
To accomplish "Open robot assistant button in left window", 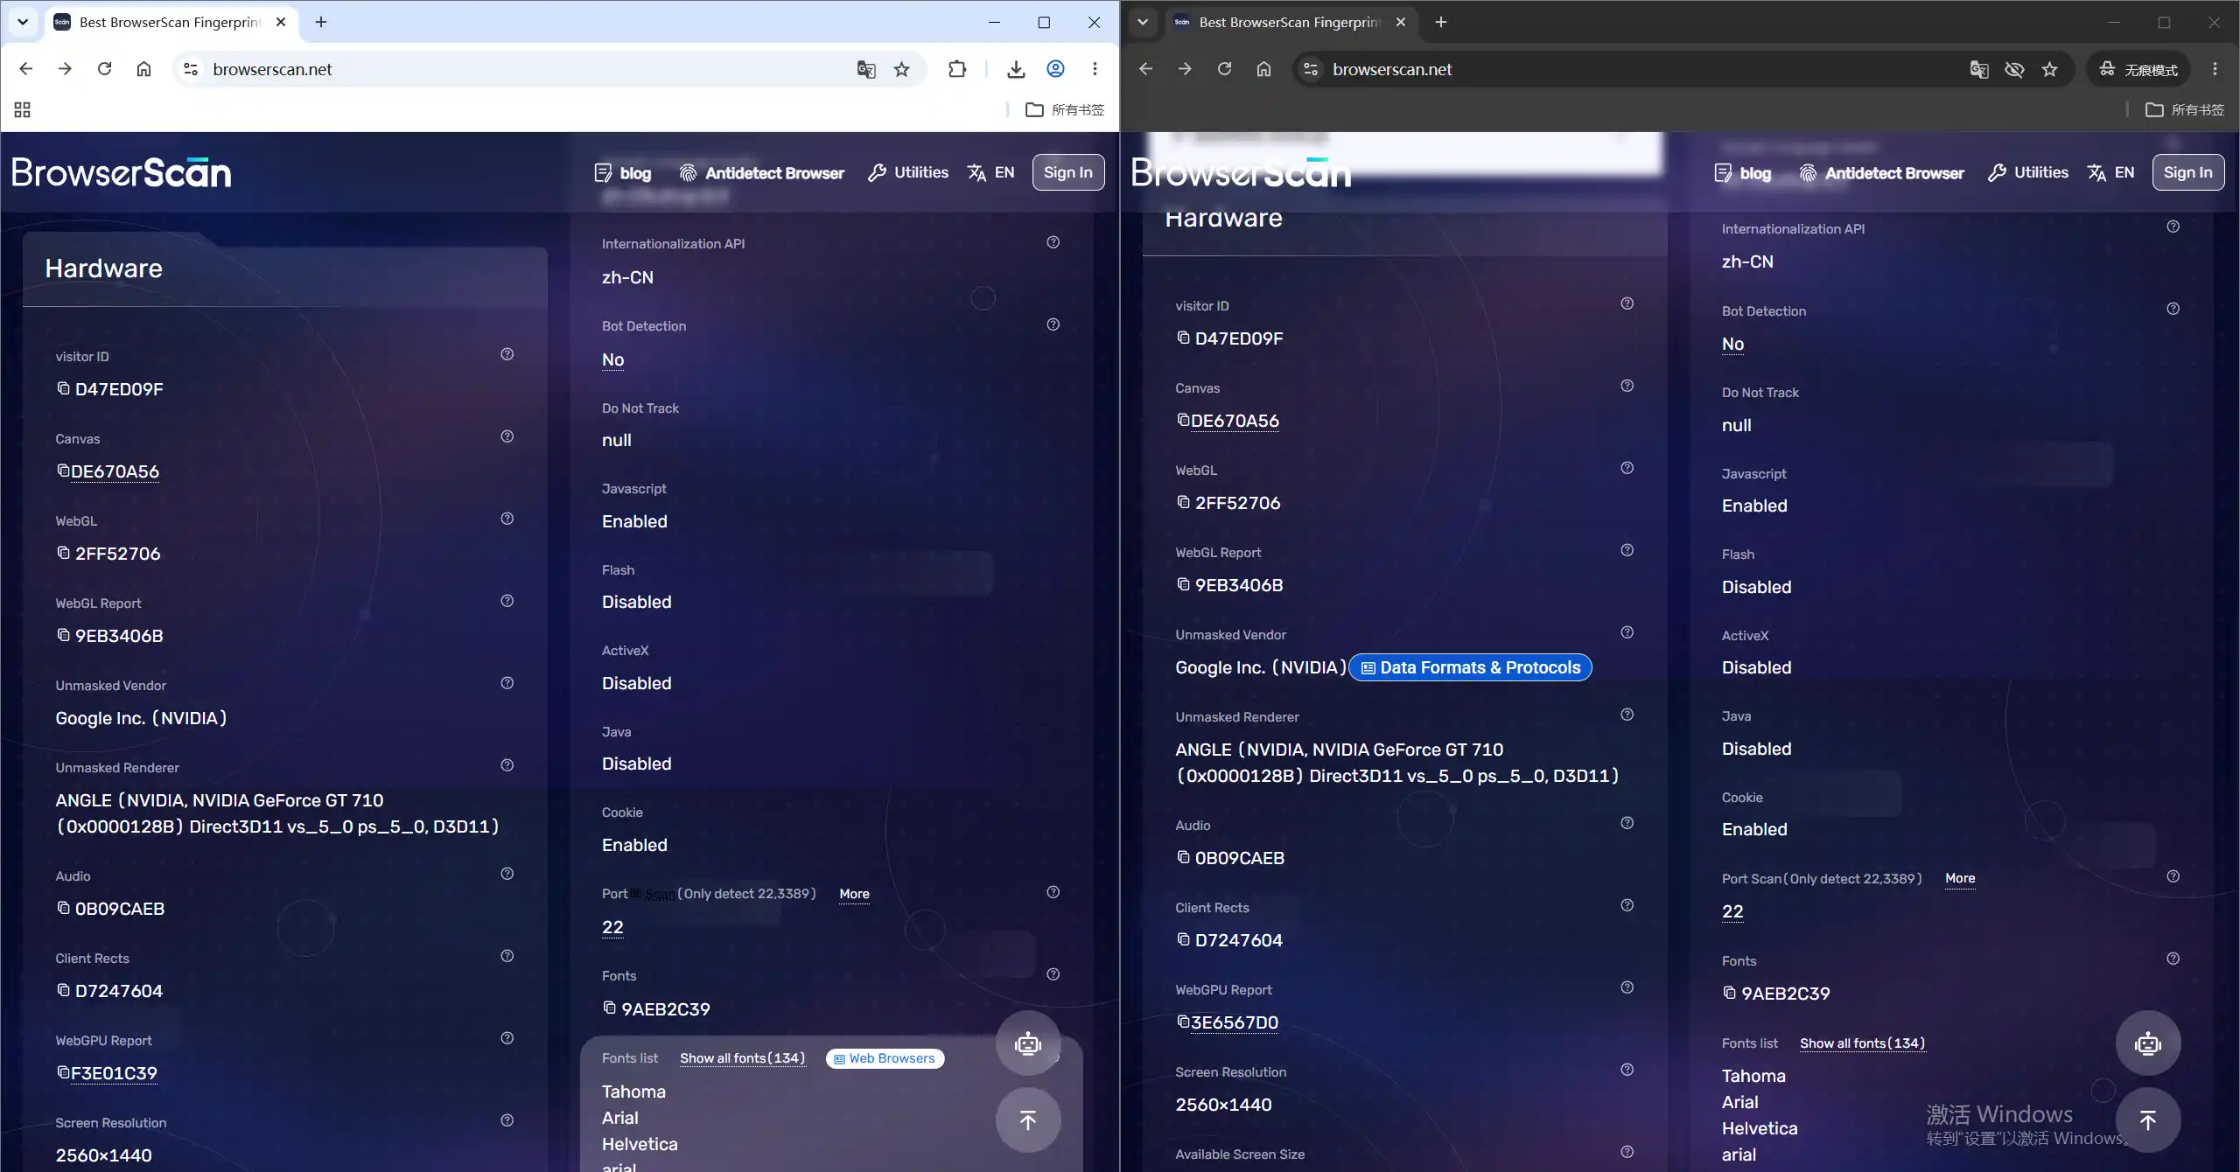I will 1028,1043.
